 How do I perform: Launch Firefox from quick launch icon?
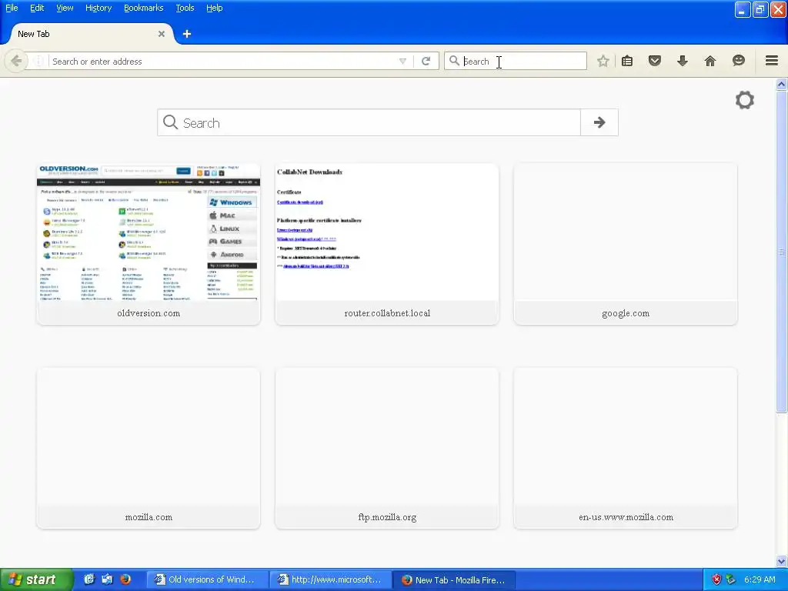125,579
